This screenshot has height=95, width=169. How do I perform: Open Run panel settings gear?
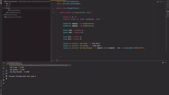pyautogui.click(x=163, y=63)
